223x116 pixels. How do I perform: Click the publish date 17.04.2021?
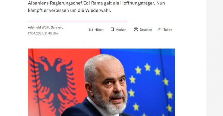click(35, 33)
